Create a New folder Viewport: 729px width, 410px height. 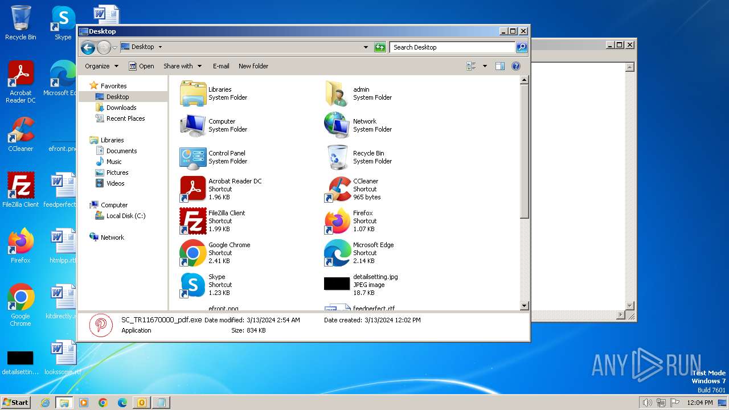(253, 66)
